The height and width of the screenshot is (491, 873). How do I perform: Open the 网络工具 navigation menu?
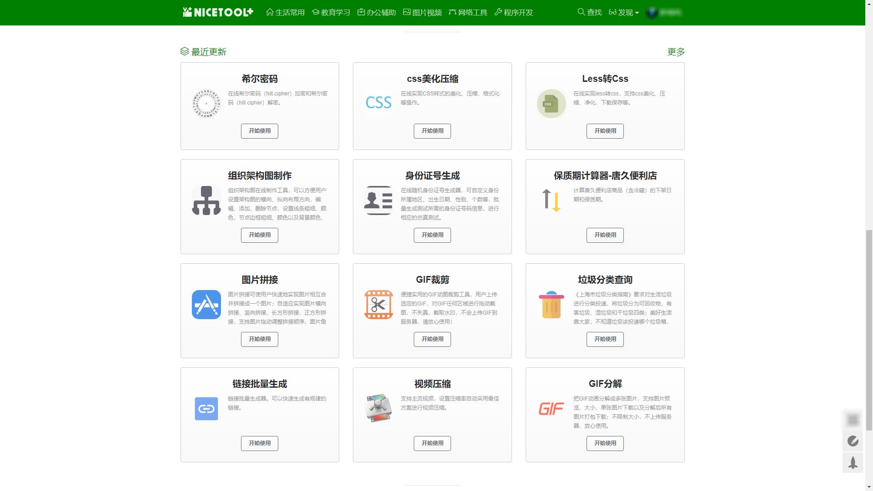coord(468,12)
